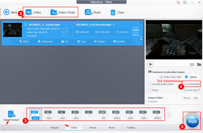This screenshot has width=203, height=133.
Task: Switch to the Device tab
Action: click(x=92, y=128)
